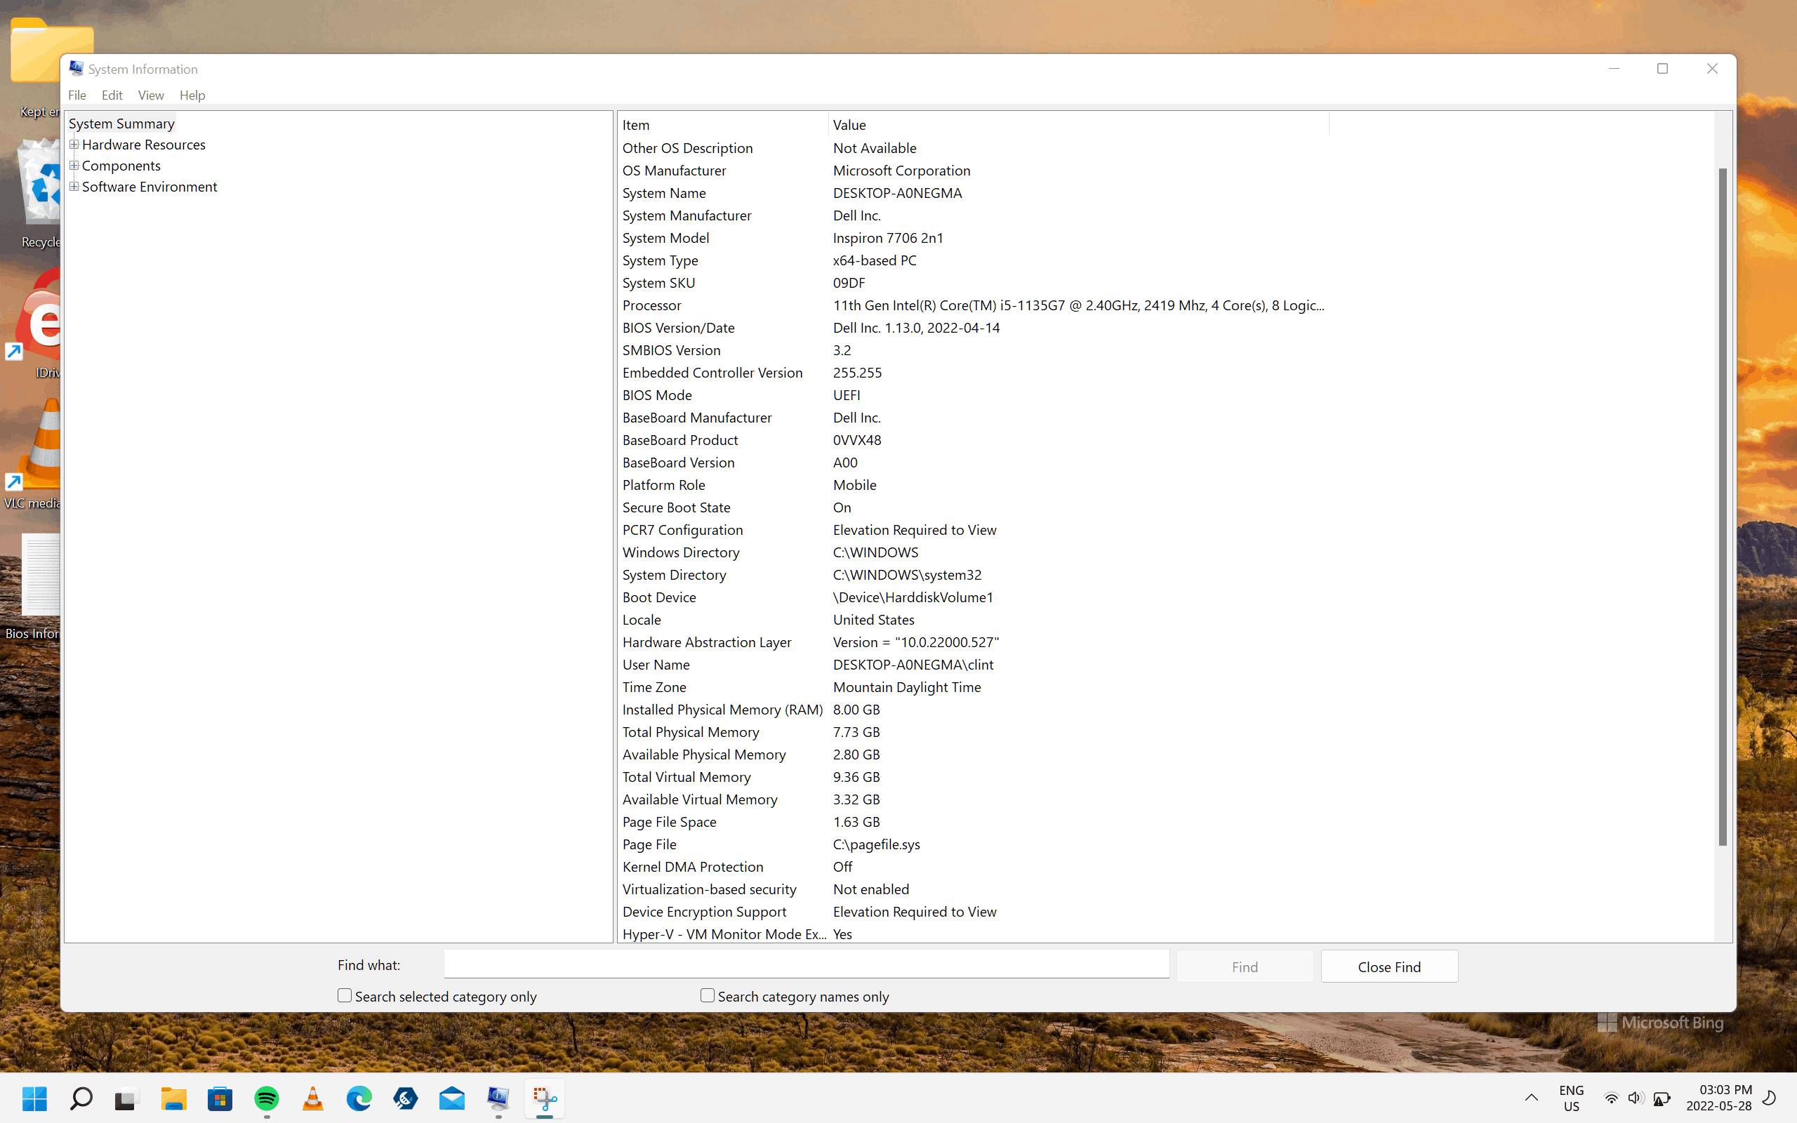The image size is (1797, 1123).
Task: Sort by the Item column header
Action: pos(722,125)
